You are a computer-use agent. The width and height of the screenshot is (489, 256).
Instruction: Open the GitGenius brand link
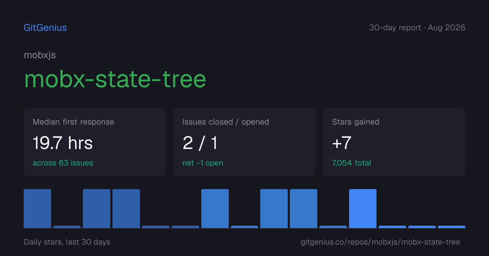pos(45,28)
